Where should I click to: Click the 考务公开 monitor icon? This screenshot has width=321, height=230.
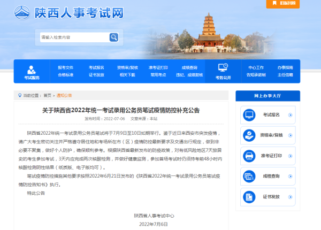pos(223,67)
